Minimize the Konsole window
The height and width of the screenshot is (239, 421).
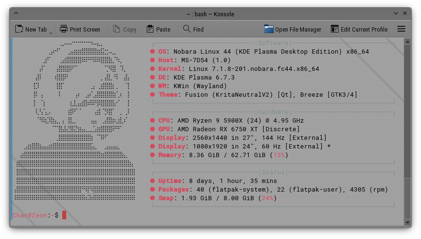click(396, 13)
